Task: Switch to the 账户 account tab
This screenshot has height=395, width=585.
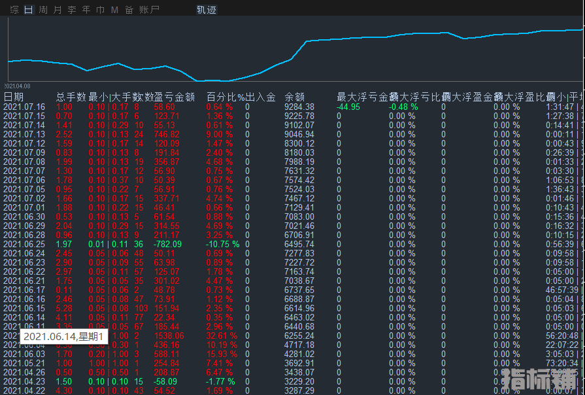Action: pos(150,10)
